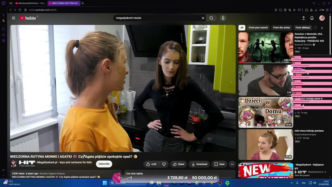This screenshot has width=332, height=187.
Task: Open a new browser tab
Action: click(x=82, y=3)
